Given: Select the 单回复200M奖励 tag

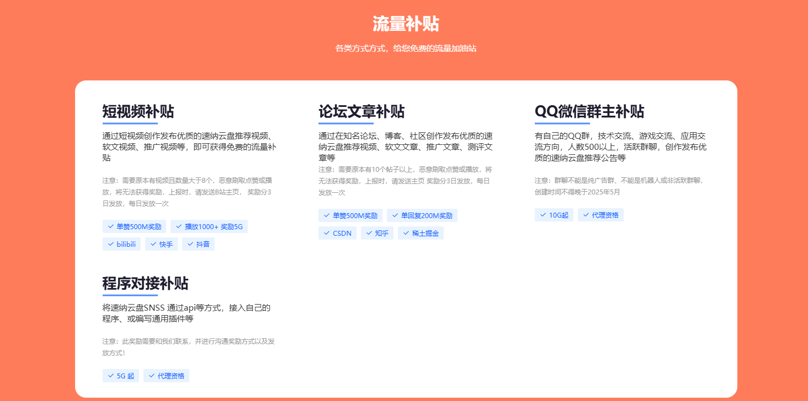Looking at the screenshot, I should pyautogui.click(x=422, y=215).
